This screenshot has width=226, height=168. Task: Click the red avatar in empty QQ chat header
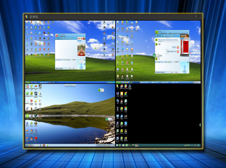57,35
